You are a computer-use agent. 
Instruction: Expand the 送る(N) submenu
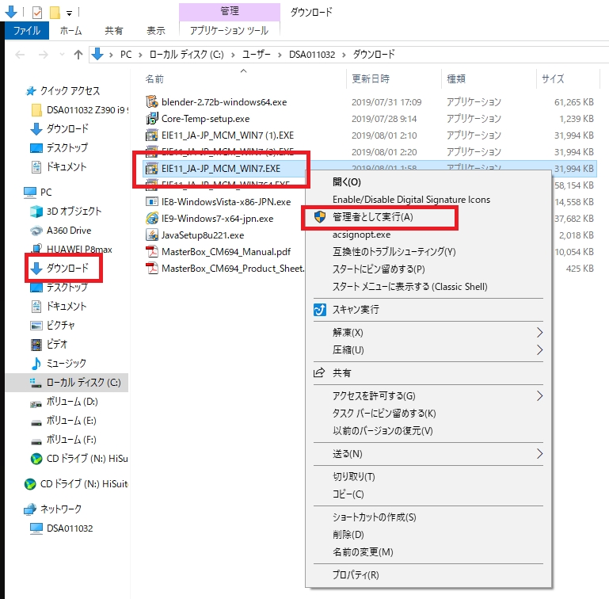[x=539, y=454]
